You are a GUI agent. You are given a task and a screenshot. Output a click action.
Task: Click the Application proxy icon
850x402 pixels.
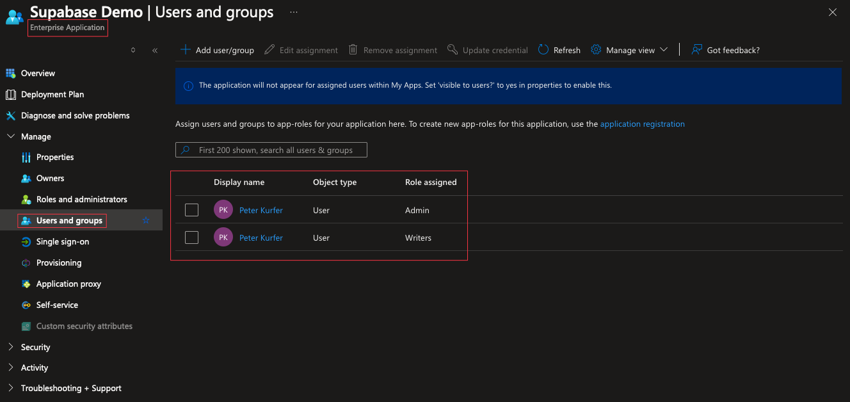26,284
